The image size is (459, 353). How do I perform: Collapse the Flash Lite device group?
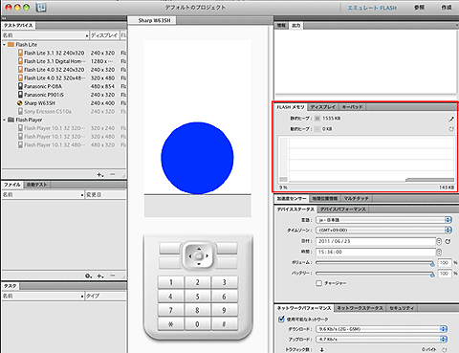click(4, 45)
